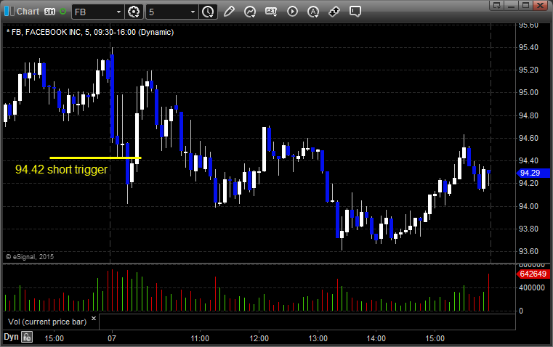Click the blue chart window link icon
Image resolution: width=553 pixels, height=347 pixels.
point(9,12)
